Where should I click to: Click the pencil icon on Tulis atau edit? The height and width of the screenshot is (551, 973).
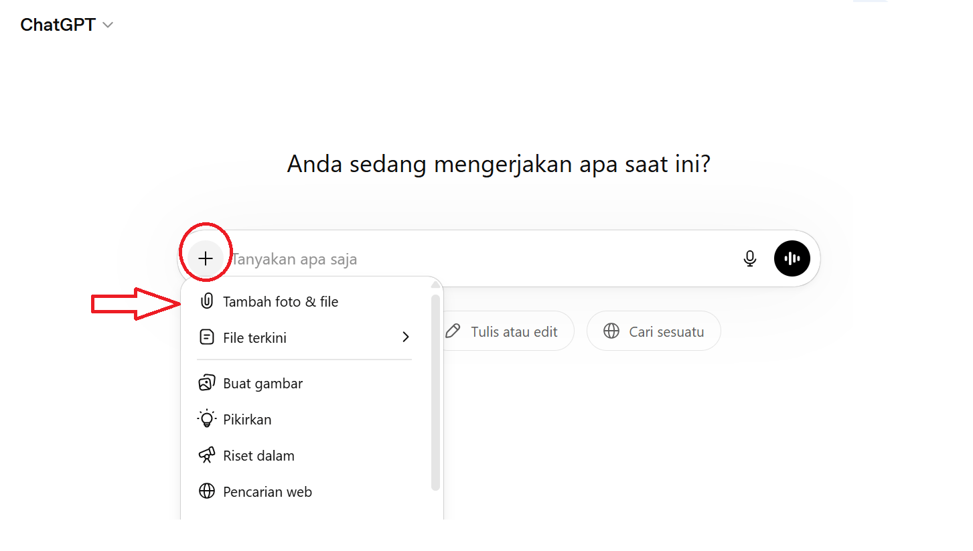453,331
